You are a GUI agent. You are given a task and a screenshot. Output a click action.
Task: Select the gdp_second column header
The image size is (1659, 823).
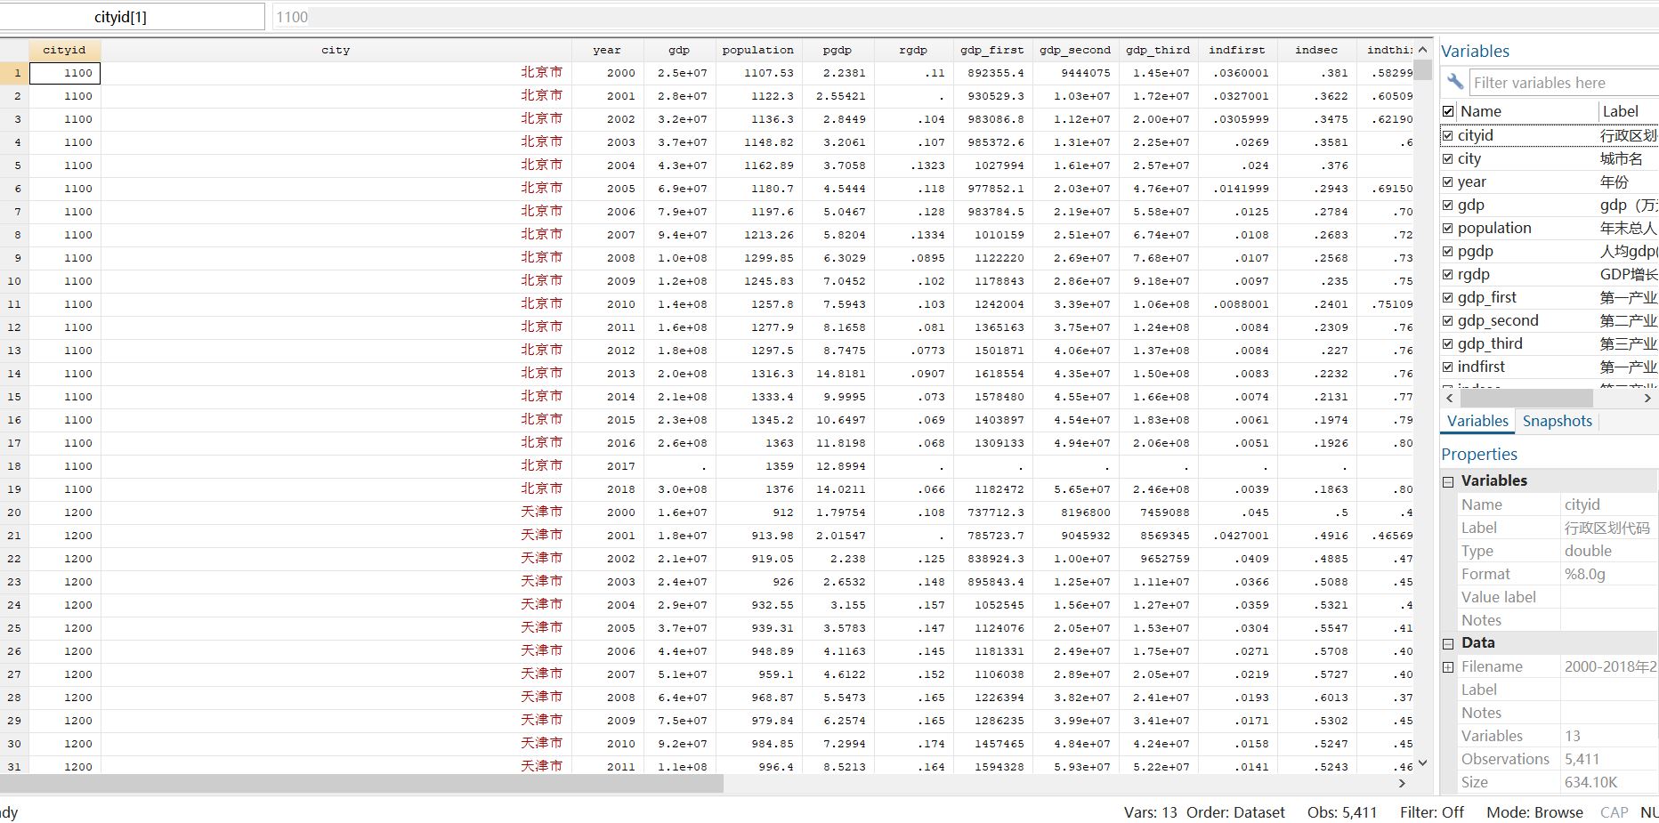(1074, 50)
